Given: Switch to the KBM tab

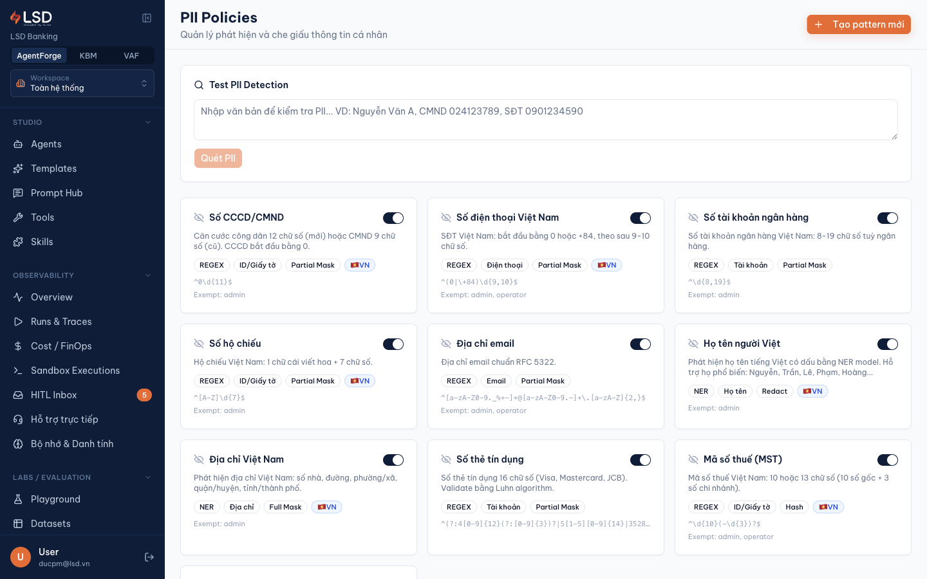Looking at the screenshot, I should click(88, 56).
